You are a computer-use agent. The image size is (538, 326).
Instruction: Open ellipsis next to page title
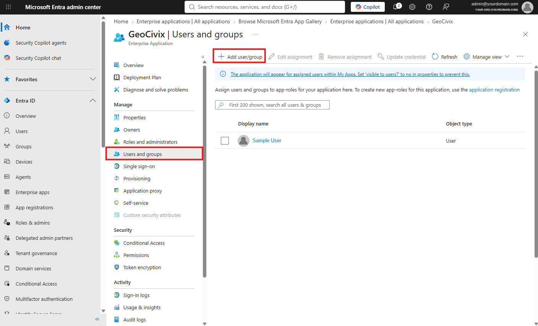[255, 34]
